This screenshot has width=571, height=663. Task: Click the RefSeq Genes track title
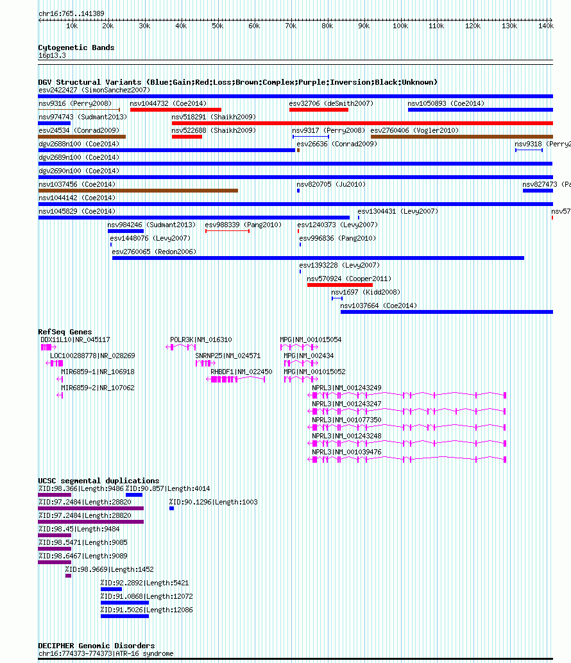tap(65, 332)
